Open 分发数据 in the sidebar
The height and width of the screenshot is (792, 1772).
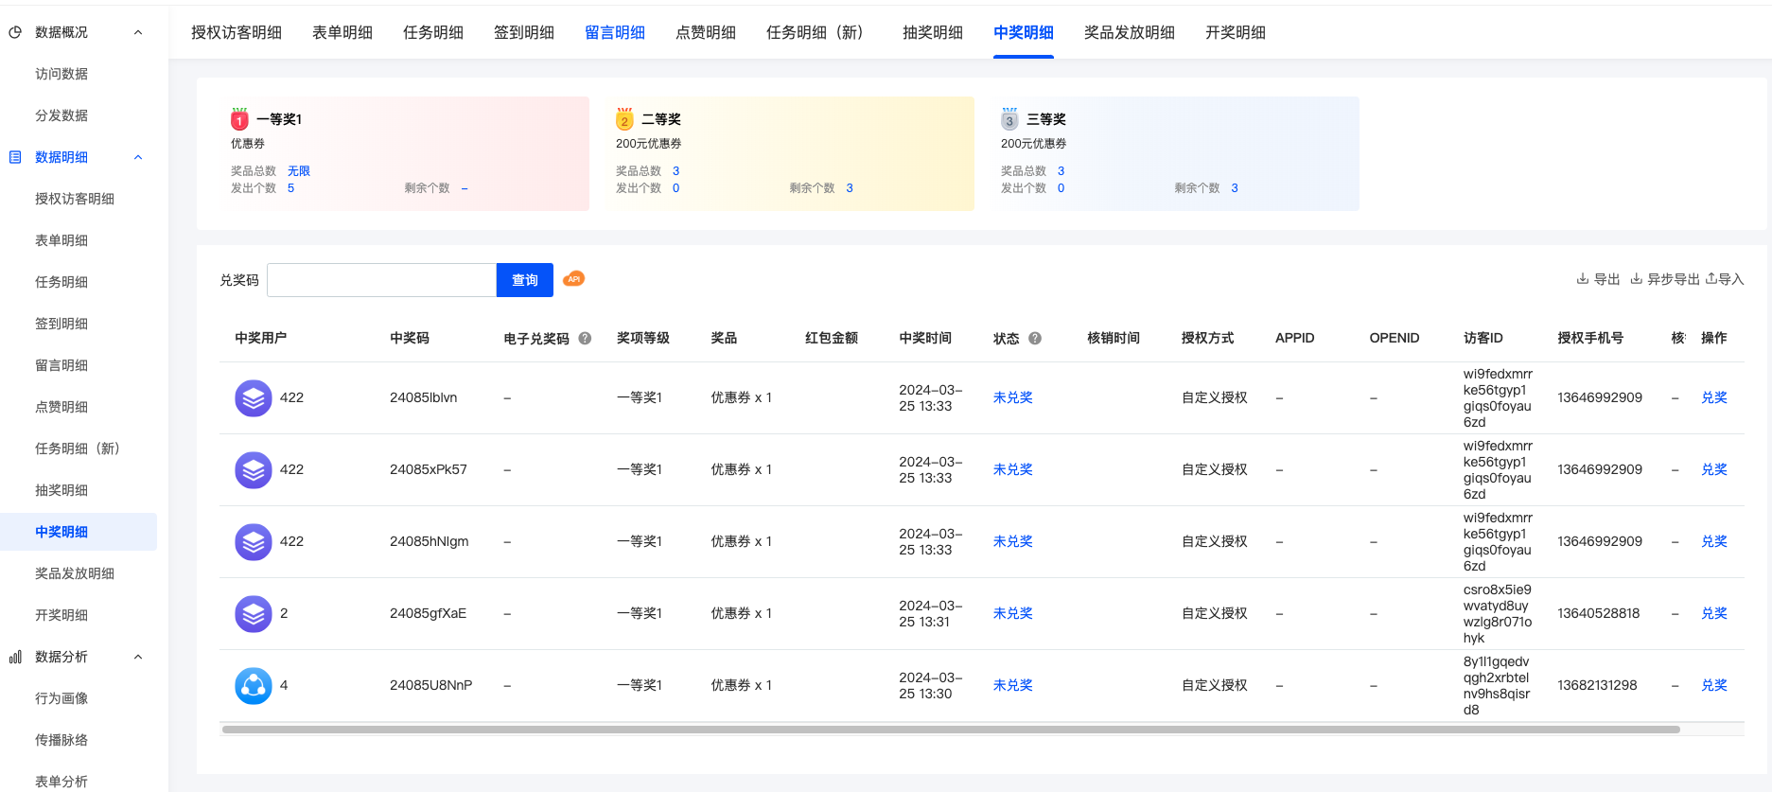(x=61, y=115)
